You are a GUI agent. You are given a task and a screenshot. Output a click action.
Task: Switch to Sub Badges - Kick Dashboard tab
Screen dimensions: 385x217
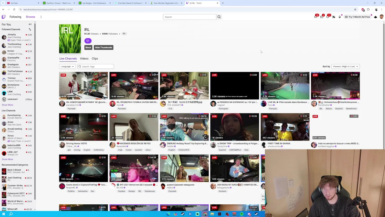[x=94, y=3]
